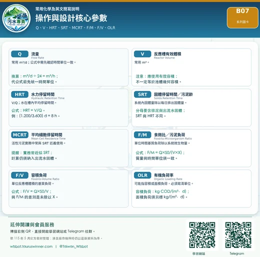The height and width of the screenshot is (257, 260).
Task: Click the formula 'F/M = Q×S0/(V×X)'
Action: coord(164,152)
